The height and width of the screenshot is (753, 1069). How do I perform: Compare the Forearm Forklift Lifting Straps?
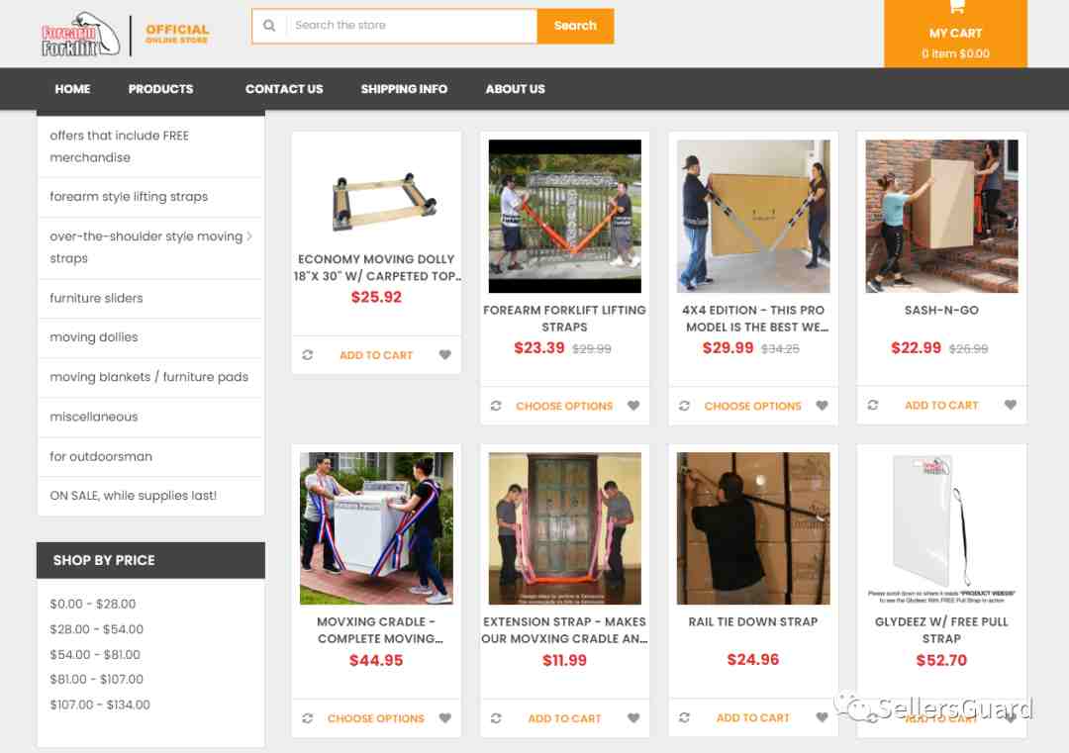(496, 406)
